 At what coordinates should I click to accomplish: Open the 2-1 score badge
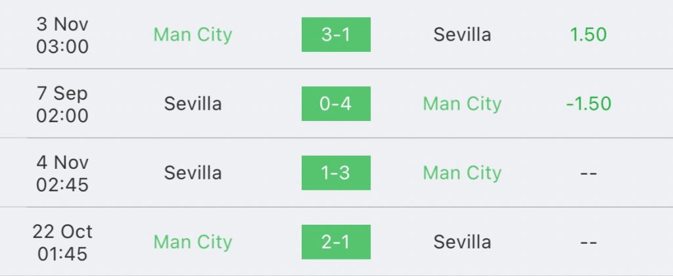click(336, 242)
